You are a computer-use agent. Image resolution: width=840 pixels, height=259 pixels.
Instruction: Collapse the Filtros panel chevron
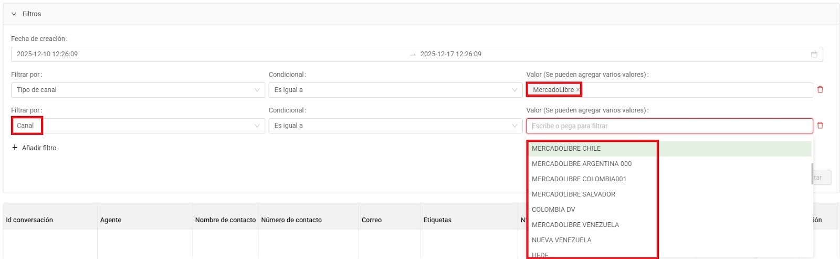(14, 14)
